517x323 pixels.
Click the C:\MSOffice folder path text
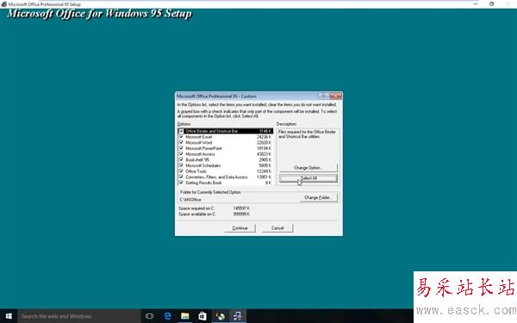click(190, 200)
